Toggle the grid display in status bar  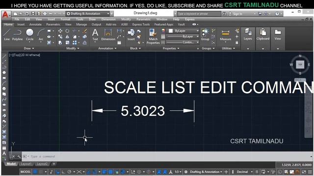click(x=35, y=172)
